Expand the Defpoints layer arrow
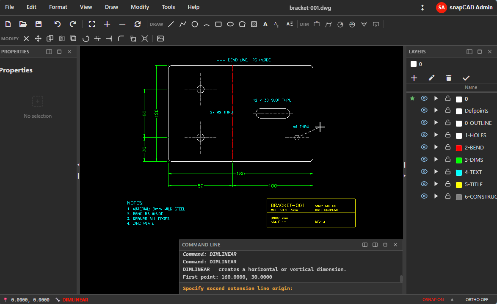Image resolution: width=497 pixels, height=304 pixels. click(x=436, y=111)
